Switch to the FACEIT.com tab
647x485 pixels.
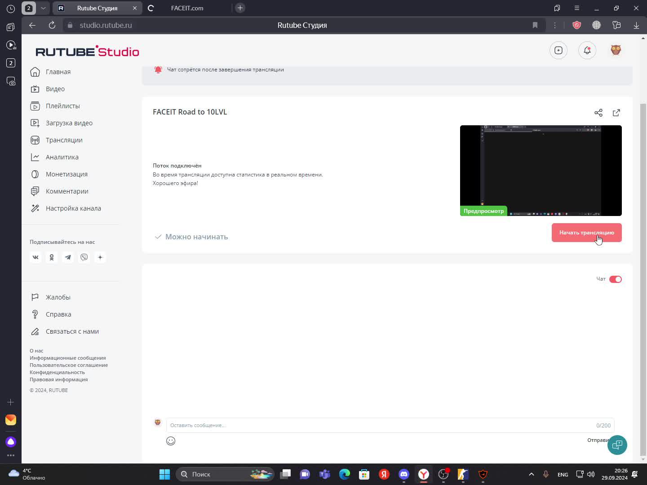[187, 8]
